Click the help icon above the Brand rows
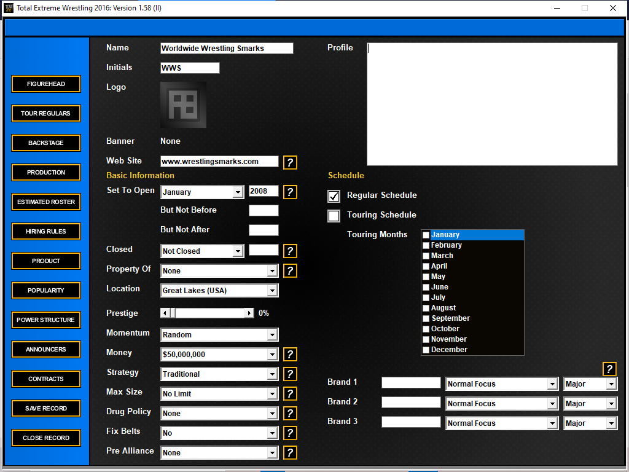The width and height of the screenshot is (629, 472). (x=609, y=369)
